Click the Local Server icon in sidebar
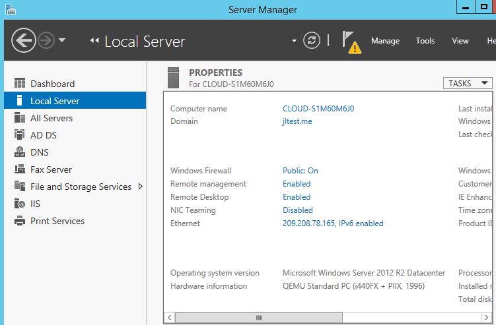 coord(20,100)
